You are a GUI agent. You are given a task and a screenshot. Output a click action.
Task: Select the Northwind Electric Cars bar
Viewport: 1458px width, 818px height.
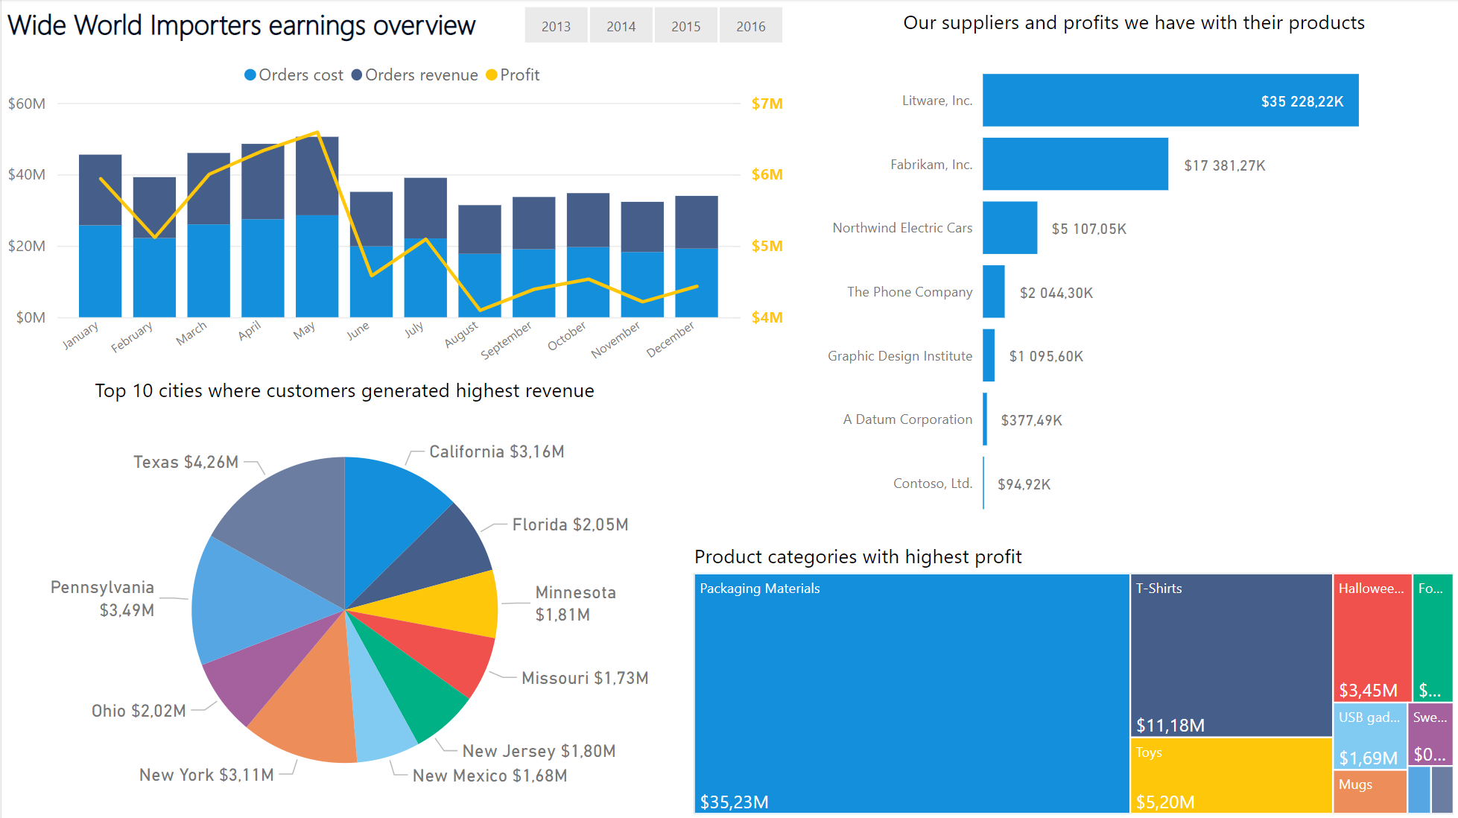click(1009, 228)
